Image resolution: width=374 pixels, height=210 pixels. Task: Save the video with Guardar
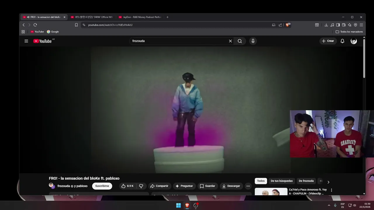point(207,186)
